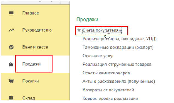Viewport: 174px width, 103px height.
Task: Open Реализация отгруженных товаров
Action: (x=117, y=64)
